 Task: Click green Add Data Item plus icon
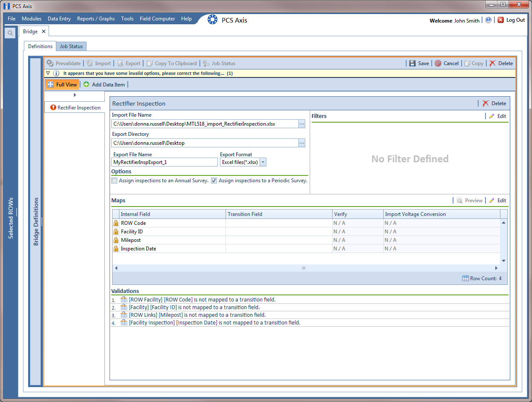(87, 85)
